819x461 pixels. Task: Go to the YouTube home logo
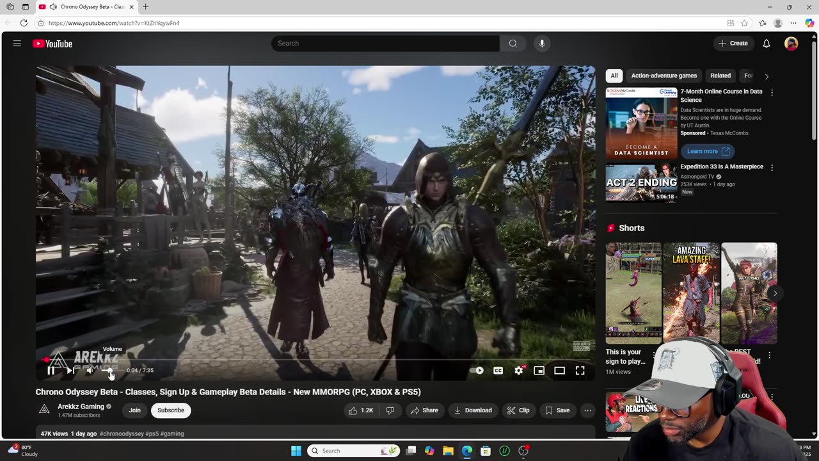(x=52, y=44)
